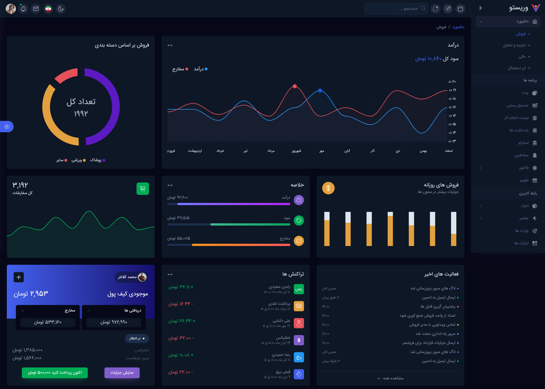545x389 pixels.
Task: Click برداشت نقدی transaction icon
Action: pos(299,306)
